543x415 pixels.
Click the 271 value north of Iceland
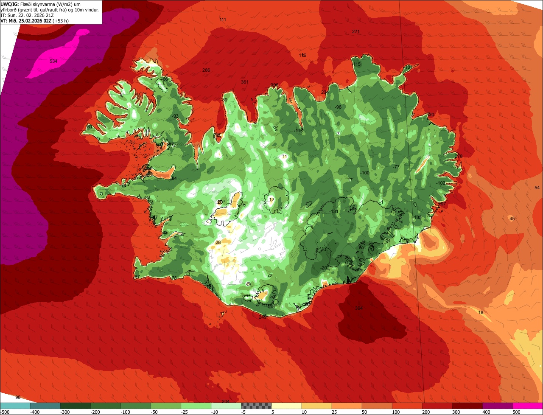point(356,32)
